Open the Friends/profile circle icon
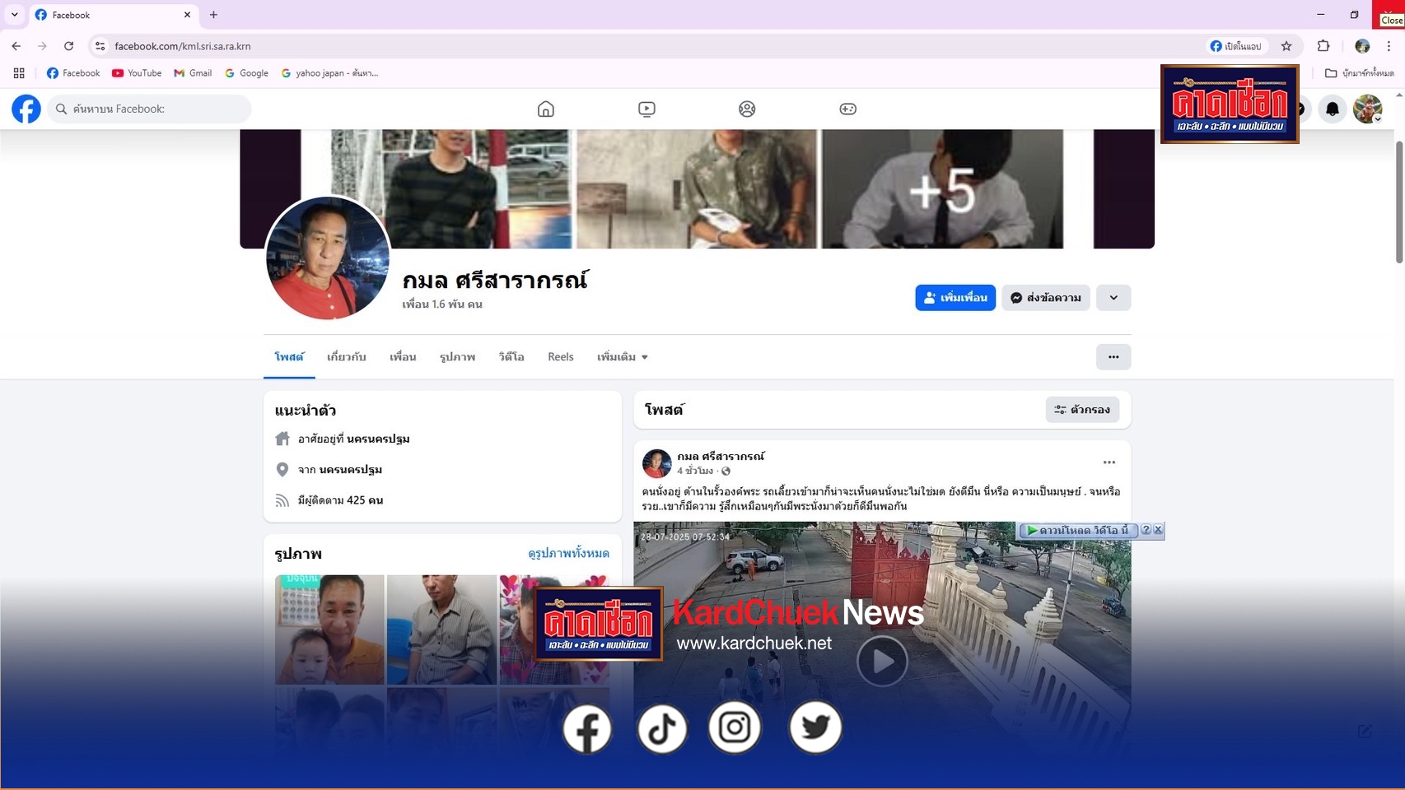This screenshot has height=790, width=1405. (x=747, y=109)
